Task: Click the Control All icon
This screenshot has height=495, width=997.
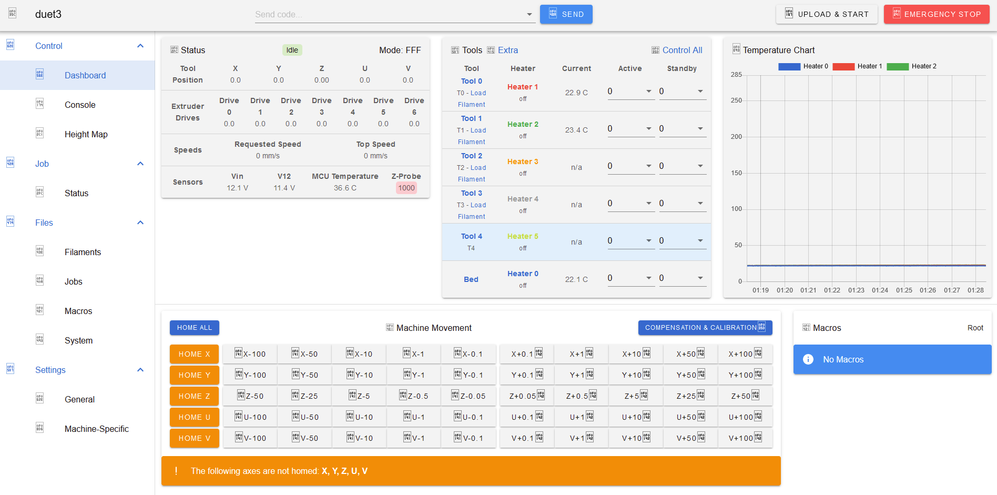Action: tap(655, 50)
